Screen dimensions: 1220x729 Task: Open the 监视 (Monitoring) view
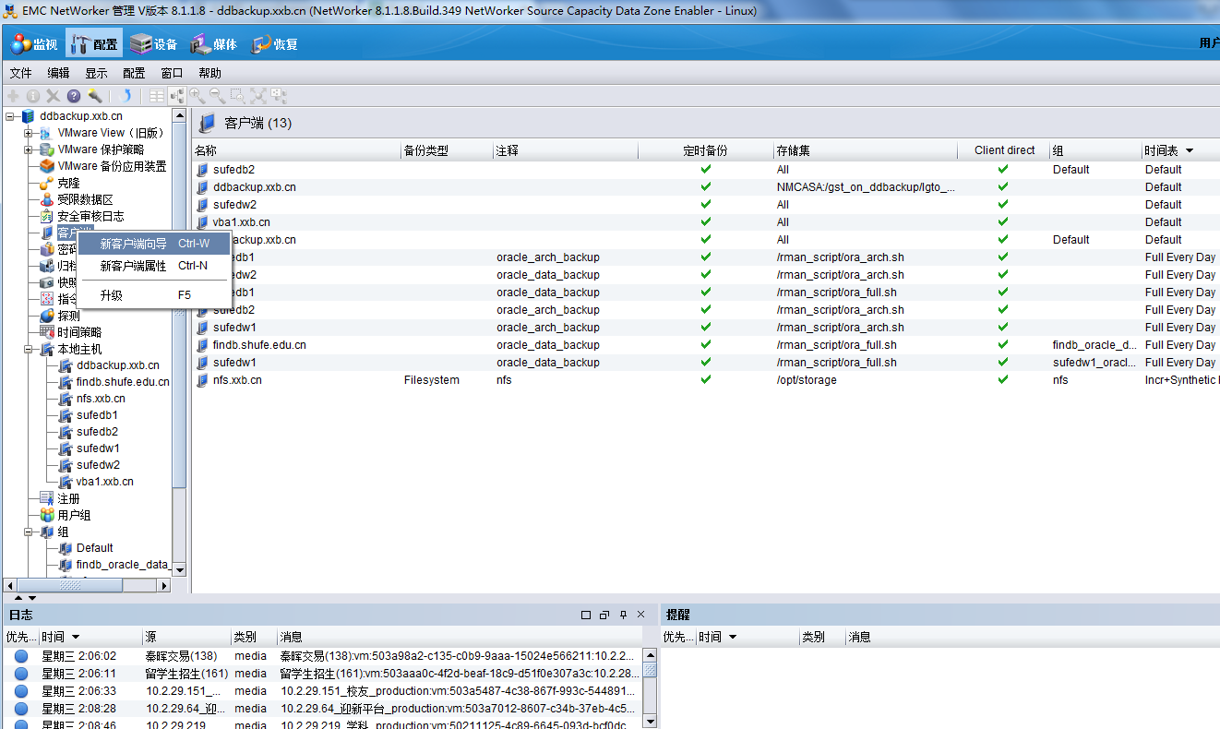35,44
